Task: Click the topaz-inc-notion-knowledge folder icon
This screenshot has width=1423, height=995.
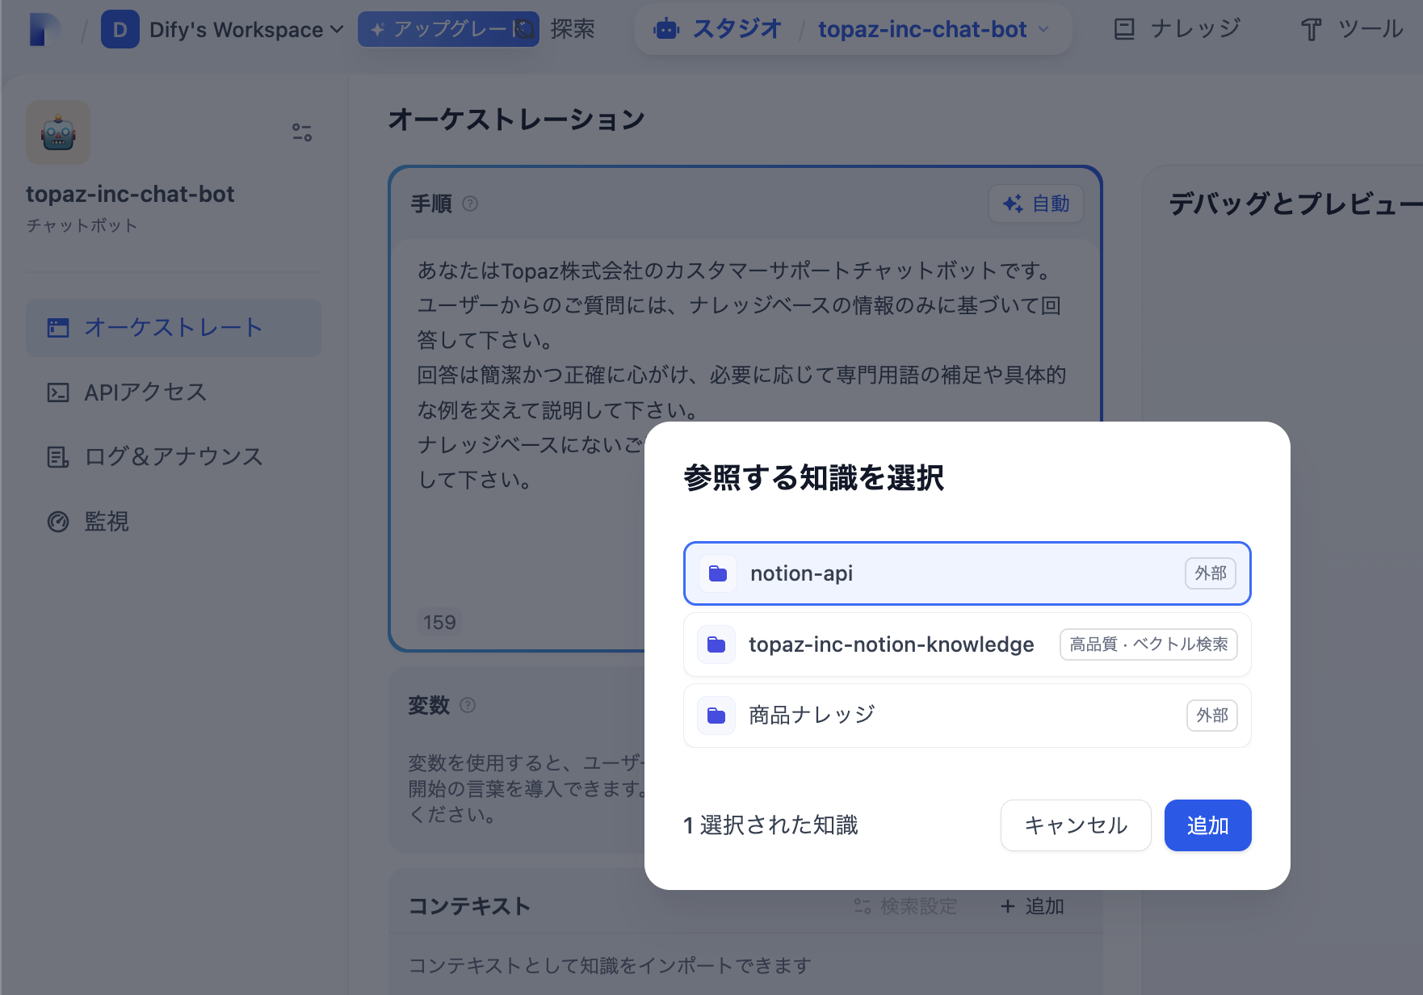Action: [716, 644]
